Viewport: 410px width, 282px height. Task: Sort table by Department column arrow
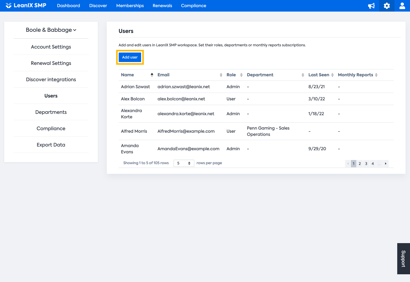[303, 75]
